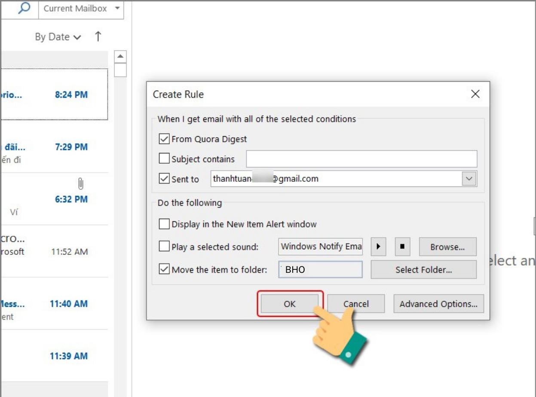The height and width of the screenshot is (397, 536).
Task: Check Display in the New Item Alert window
Action: (164, 224)
